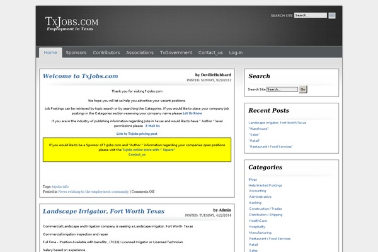Open the Welcome to TxJobs.com post title
The image size is (378, 252).
[81, 76]
